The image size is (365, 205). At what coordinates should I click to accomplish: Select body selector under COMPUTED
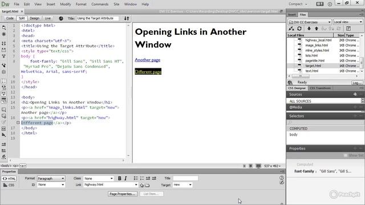293,134
